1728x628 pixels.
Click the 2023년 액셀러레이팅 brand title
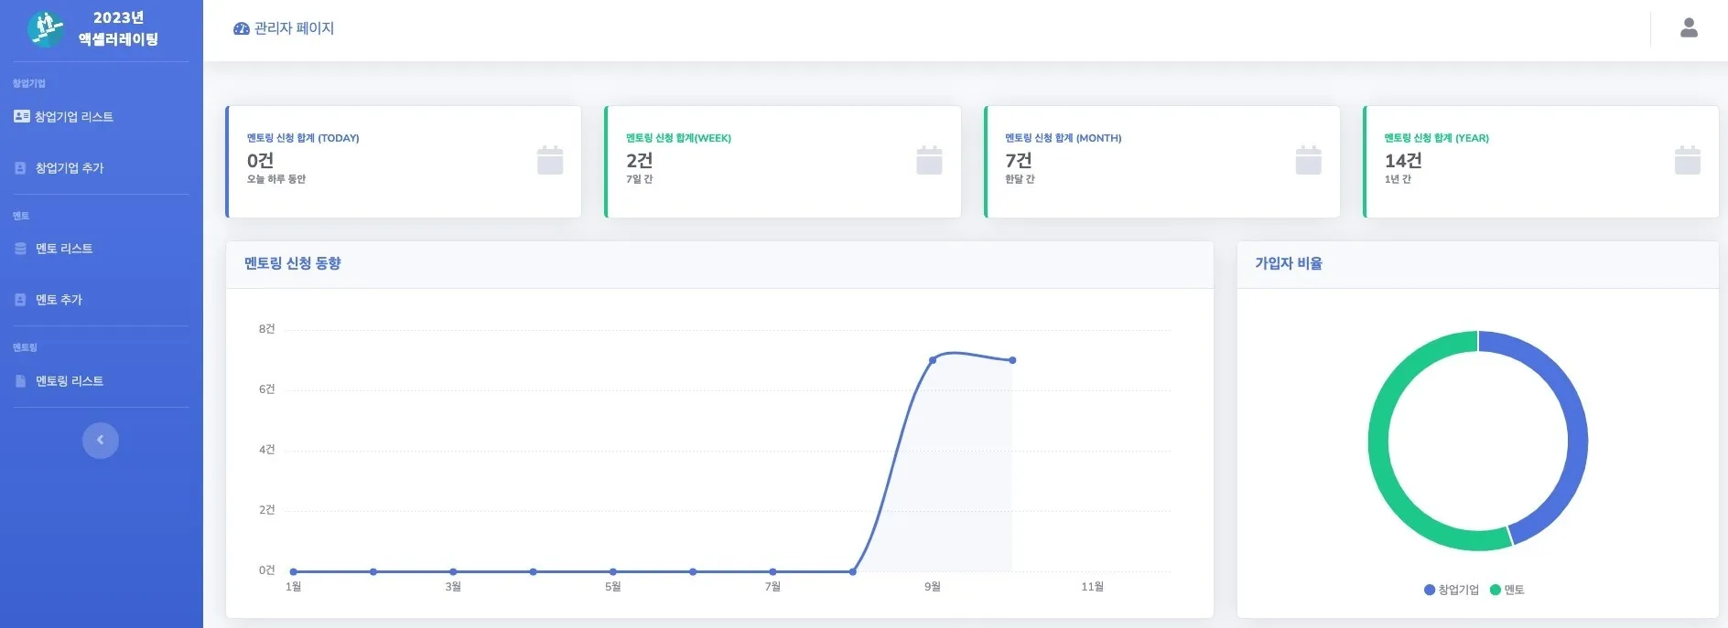[118, 28]
